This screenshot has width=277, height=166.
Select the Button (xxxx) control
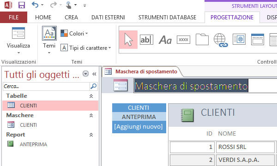coord(184,40)
